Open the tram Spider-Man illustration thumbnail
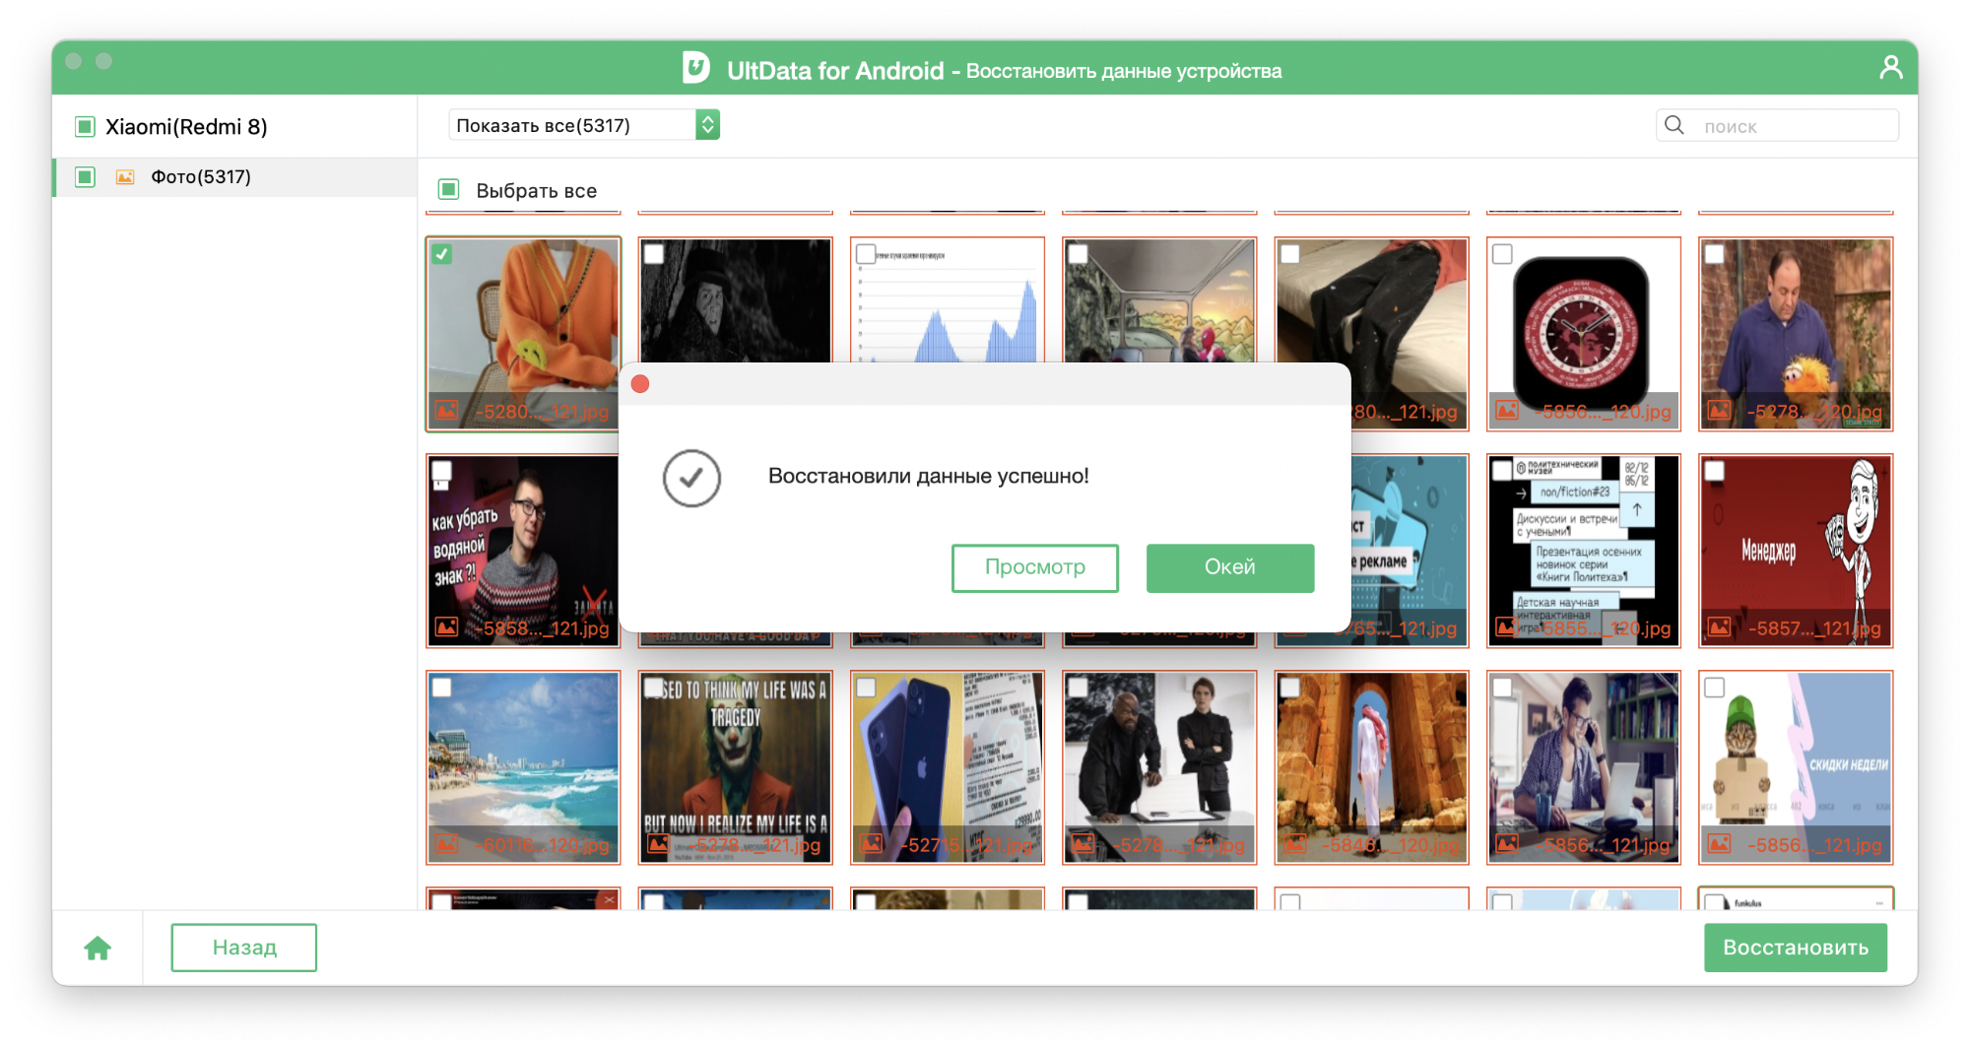Image resolution: width=1970 pixels, height=1050 pixels. tap(1159, 300)
